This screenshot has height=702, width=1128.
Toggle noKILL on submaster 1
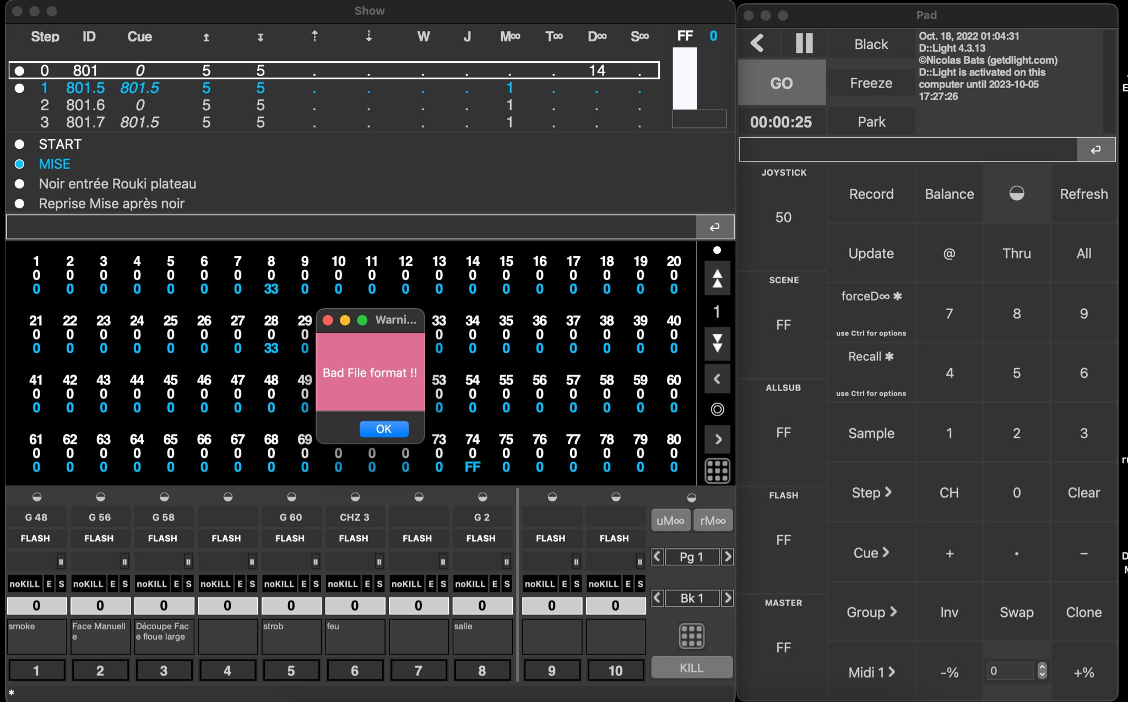(24, 584)
